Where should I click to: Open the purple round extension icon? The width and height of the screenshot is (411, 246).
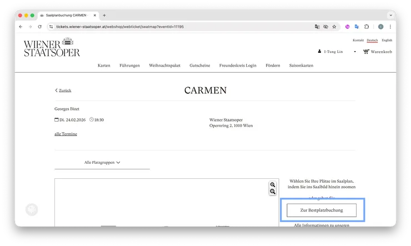347,27
